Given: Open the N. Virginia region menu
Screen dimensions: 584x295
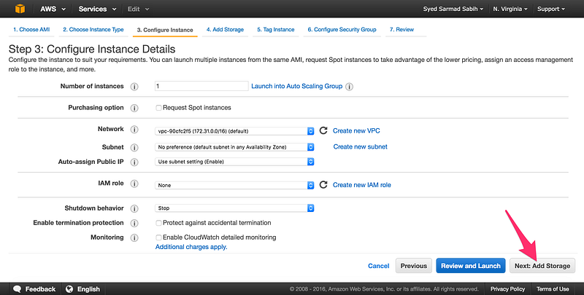Looking at the screenshot, I should pos(510,9).
